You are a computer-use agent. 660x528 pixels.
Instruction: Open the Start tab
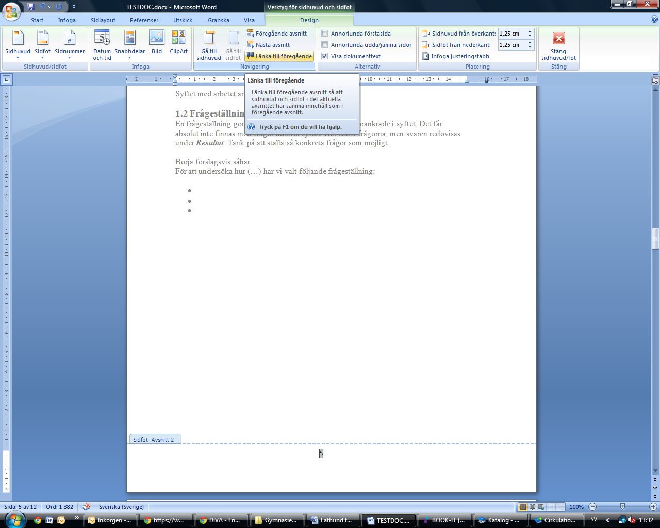37,20
